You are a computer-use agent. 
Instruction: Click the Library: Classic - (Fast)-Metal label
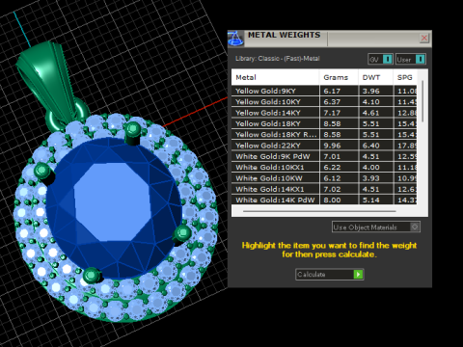[x=278, y=59]
